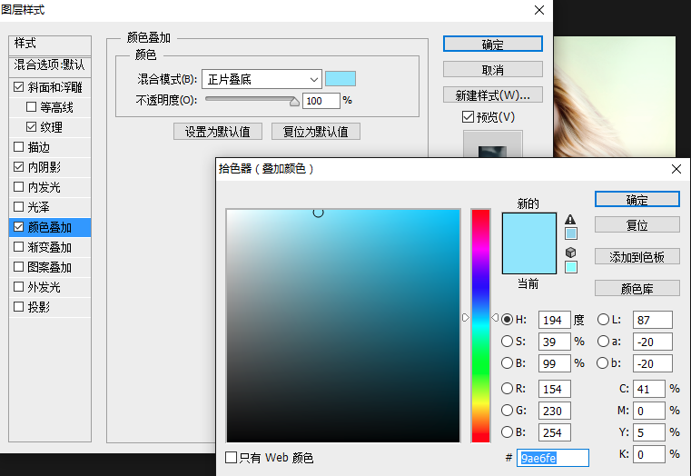The height and width of the screenshot is (476, 691).
Task: Select the 样式 header in the styles list
Action: click(50, 45)
